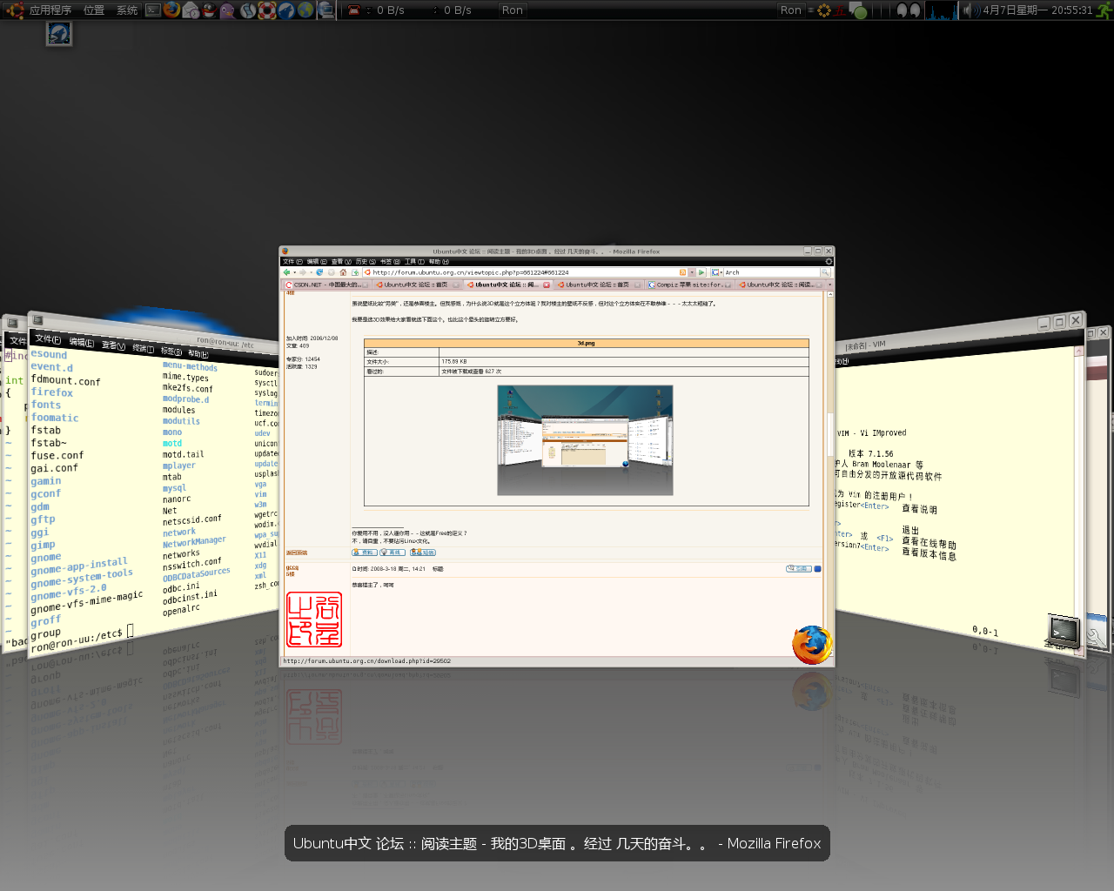Screen dimensions: 1114x891
Task: Click the RSS feed icon in URL bar
Action: click(682, 272)
